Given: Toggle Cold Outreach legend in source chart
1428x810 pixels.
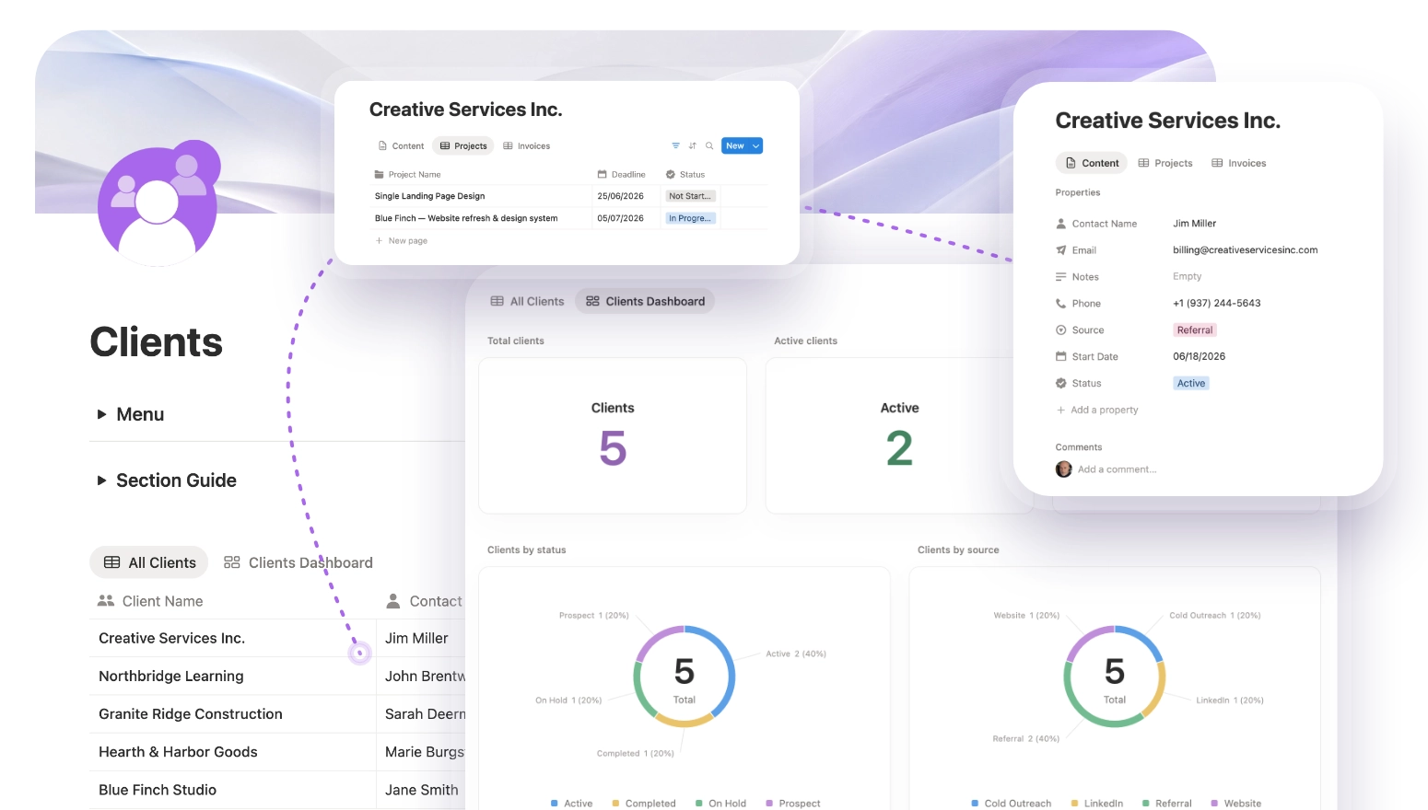Looking at the screenshot, I should [x=1012, y=804].
